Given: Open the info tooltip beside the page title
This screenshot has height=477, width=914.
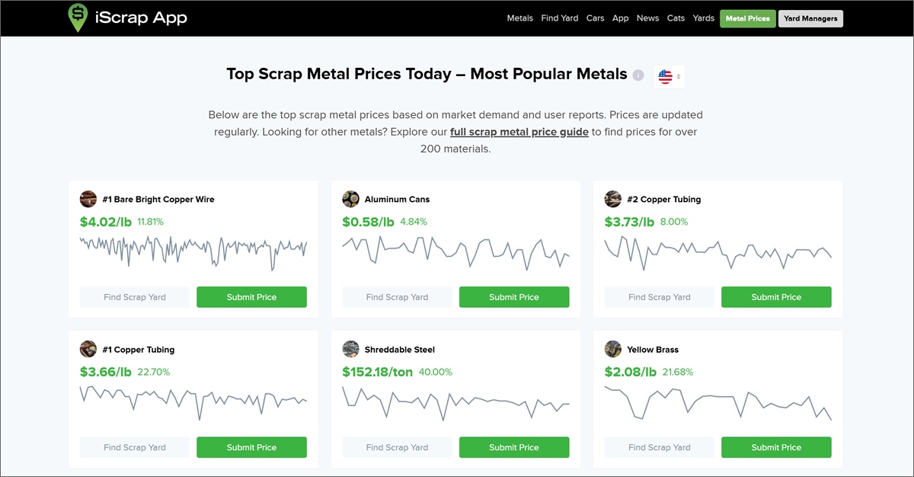Looking at the screenshot, I should [638, 74].
